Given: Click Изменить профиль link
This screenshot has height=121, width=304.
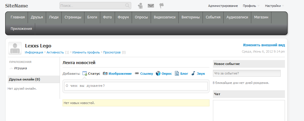Looking at the screenshot, I should point(86,52).
